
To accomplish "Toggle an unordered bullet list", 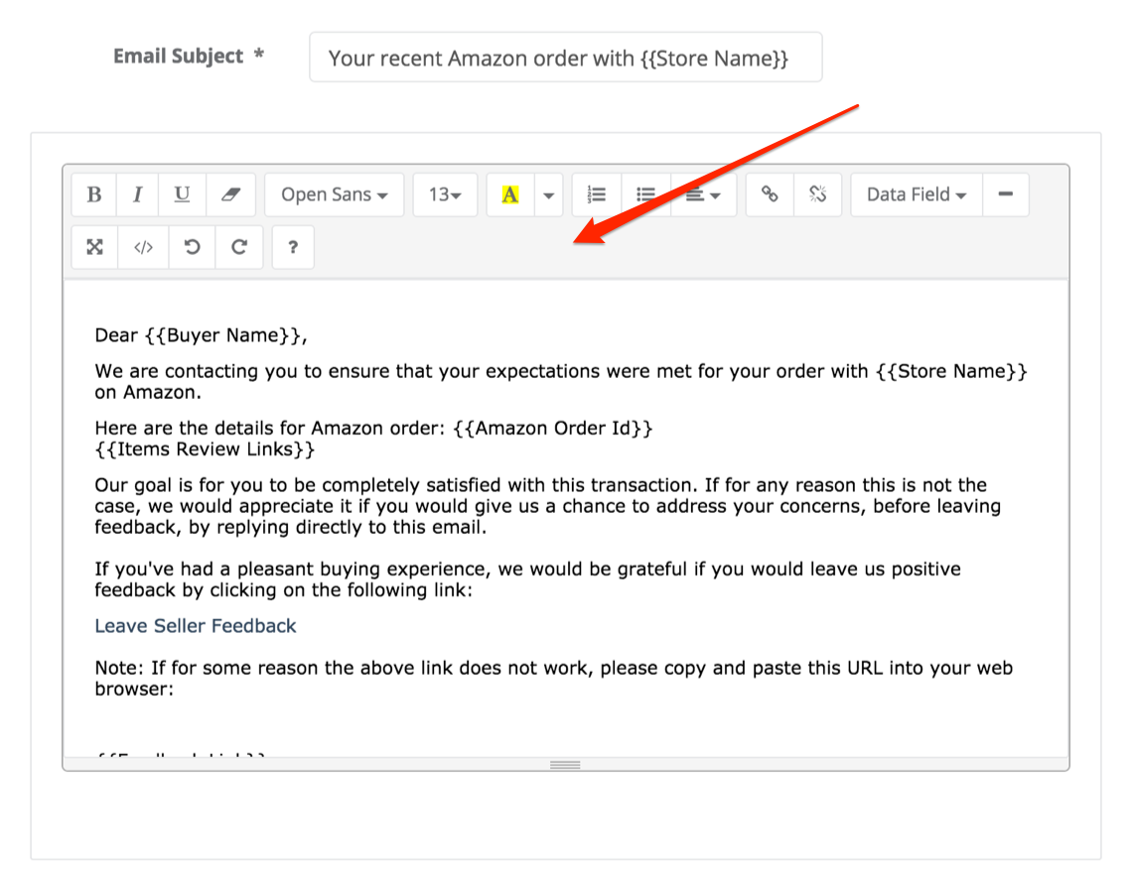I will tap(646, 194).
